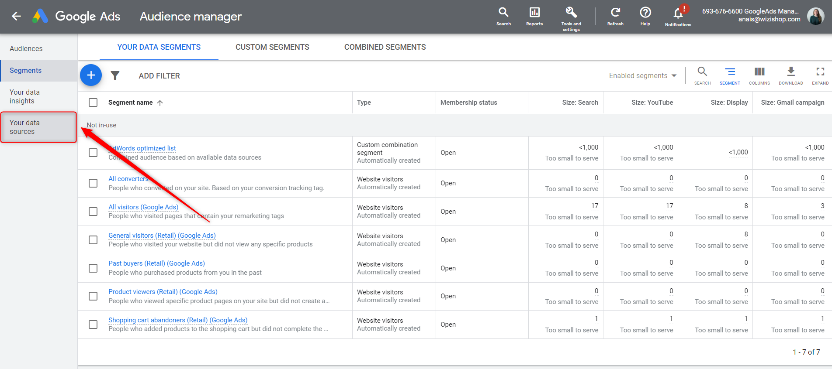Open Past buyers (Retail) link

(156, 263)
